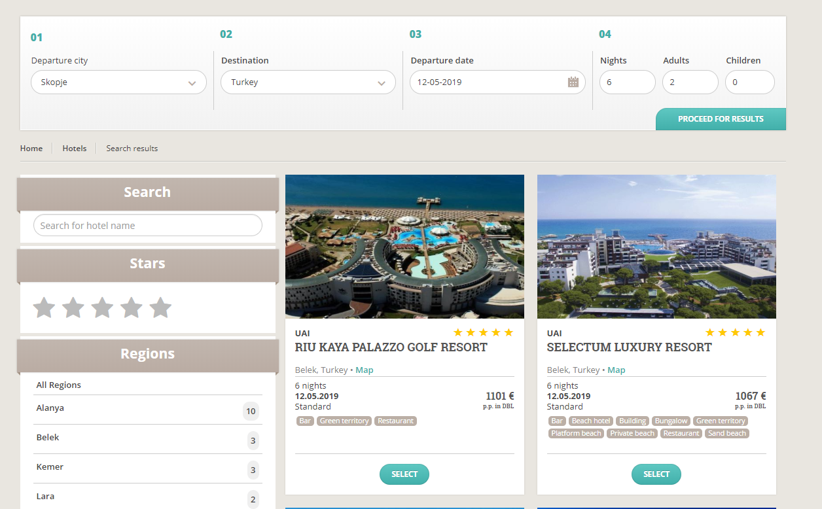822x509 pixels.
Task: Select the Selectum Luxury Resort offer
Action: click(656, 474)
